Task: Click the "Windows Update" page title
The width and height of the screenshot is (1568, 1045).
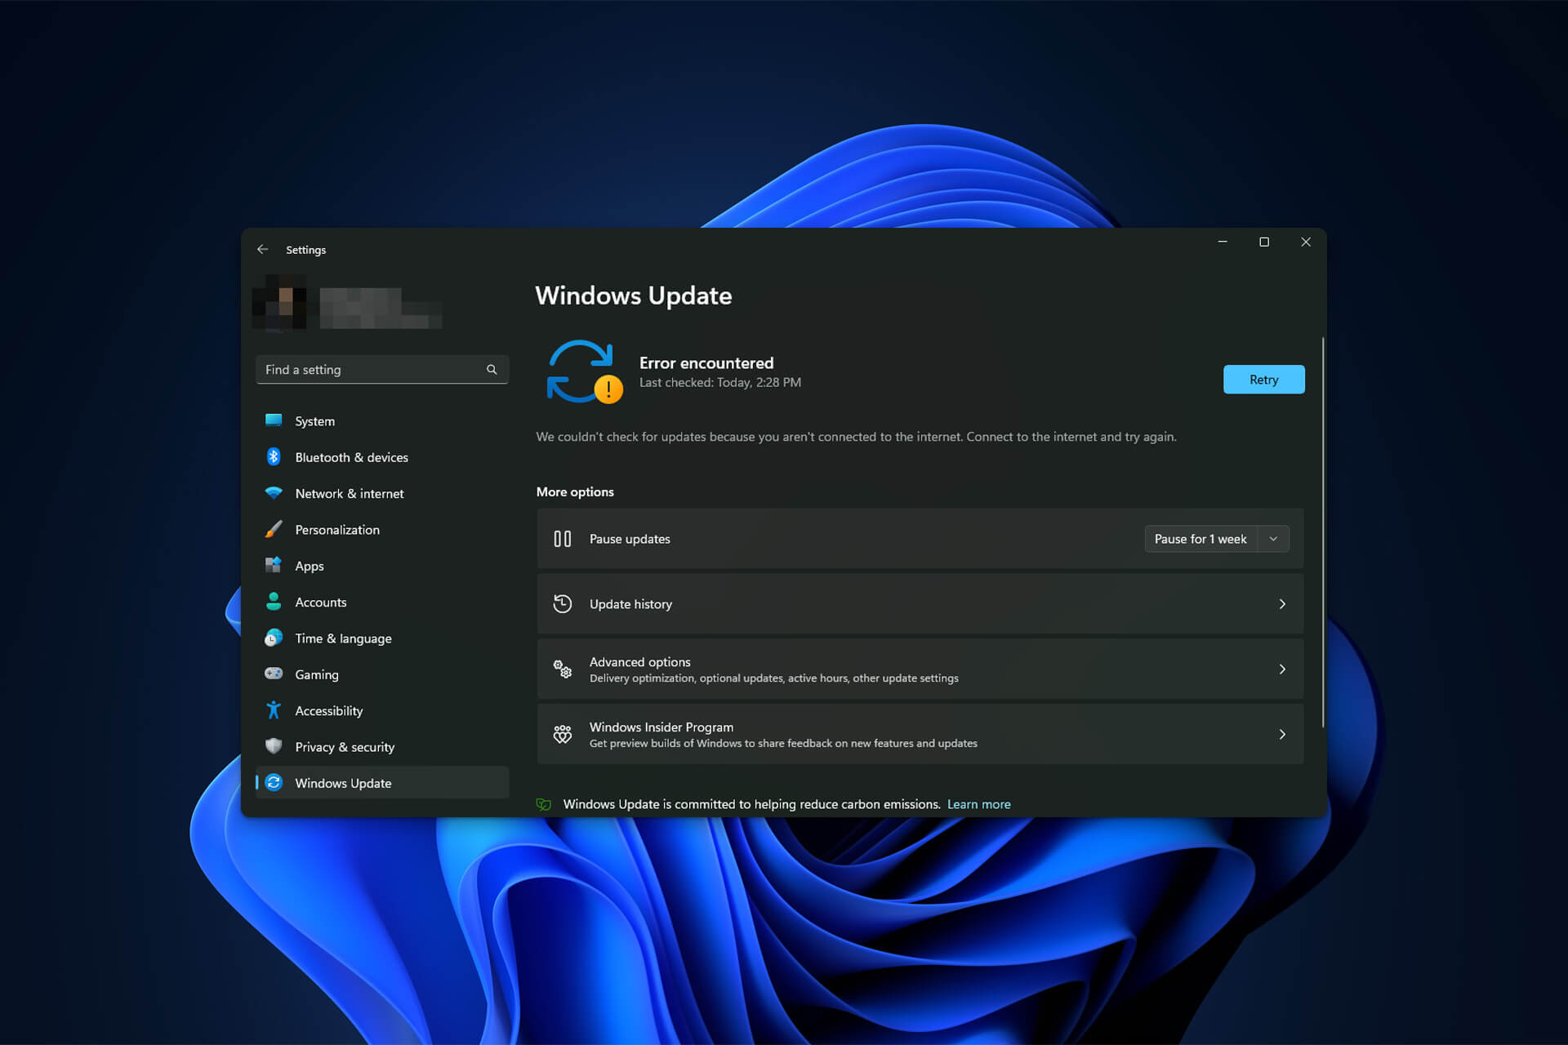Action: pyautogui.click(x=633, y=296)
